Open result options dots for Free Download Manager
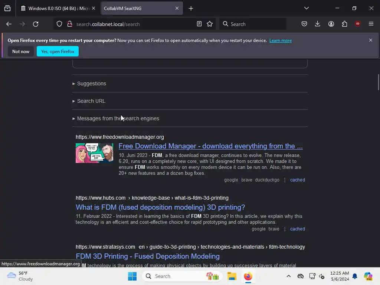 coord(285,180)
